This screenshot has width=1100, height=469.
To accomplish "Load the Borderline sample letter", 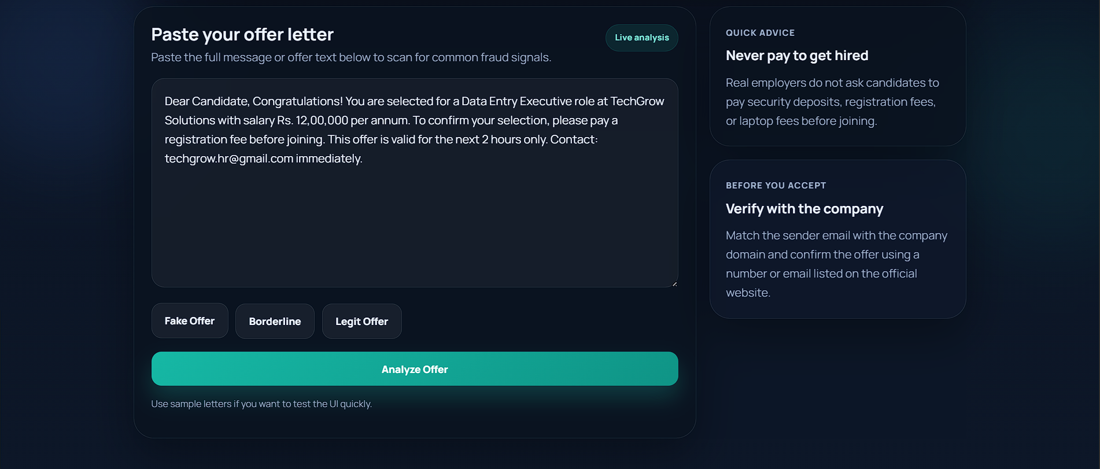I will 275,322.
